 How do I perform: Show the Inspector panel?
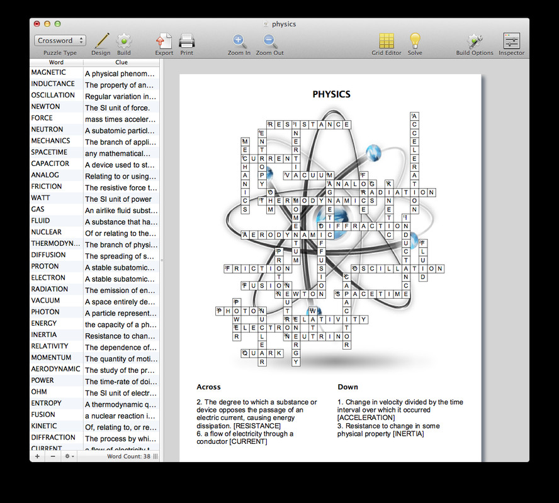click(512, 44)
